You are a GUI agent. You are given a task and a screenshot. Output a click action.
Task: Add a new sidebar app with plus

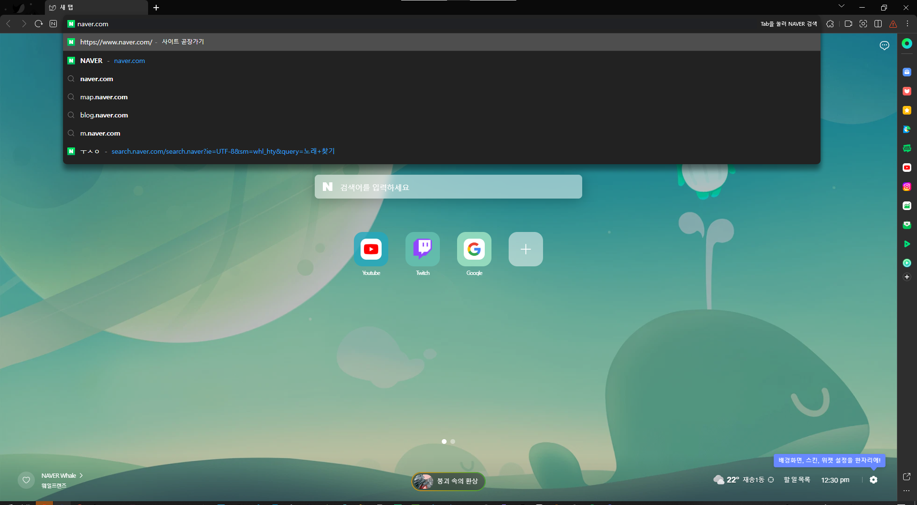click(907, 277)
